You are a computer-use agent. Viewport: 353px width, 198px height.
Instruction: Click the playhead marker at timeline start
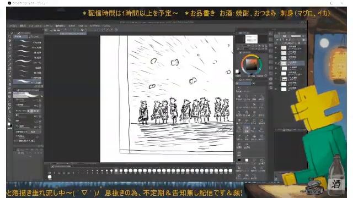50,177
